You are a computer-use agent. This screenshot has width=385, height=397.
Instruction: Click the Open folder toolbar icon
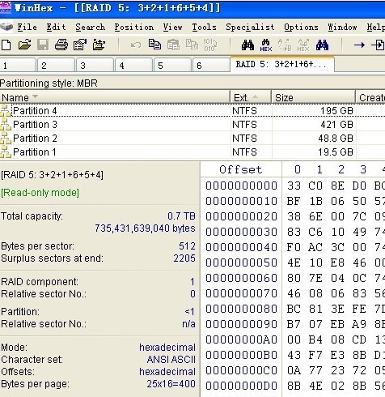click(x=24, y=45)
